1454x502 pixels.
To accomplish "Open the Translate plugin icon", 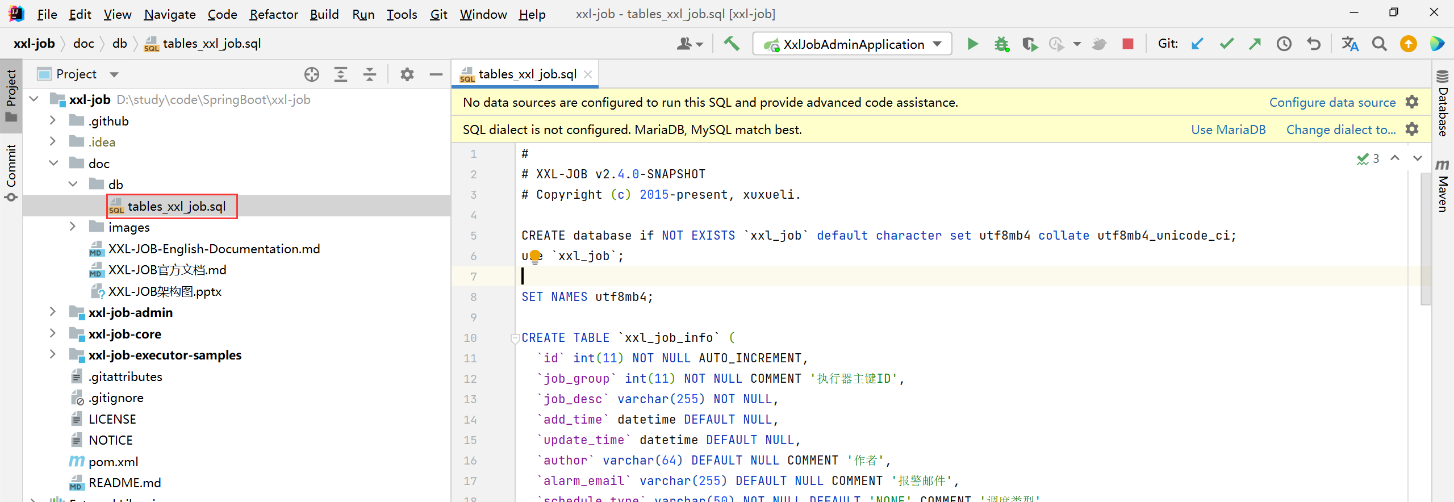I will pyautogui.click(x=1350, y=44).
